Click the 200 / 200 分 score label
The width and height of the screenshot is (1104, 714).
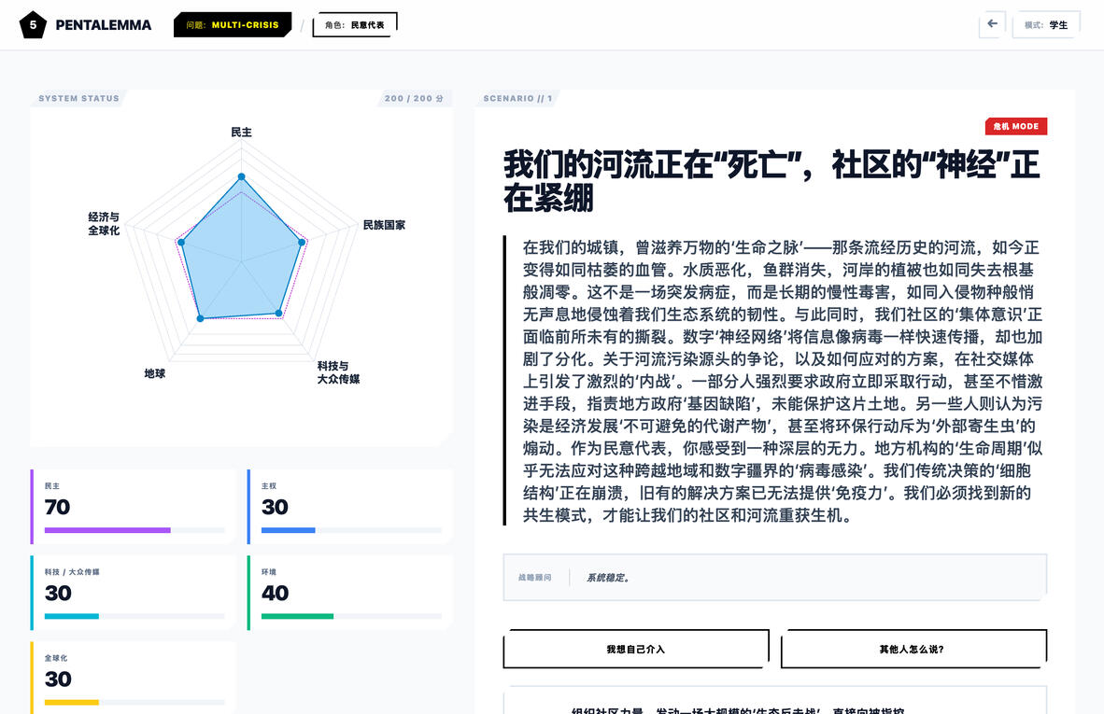pyautogui.click(x=414, y=98)
